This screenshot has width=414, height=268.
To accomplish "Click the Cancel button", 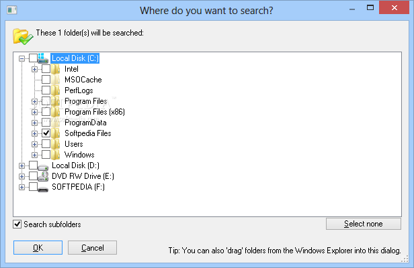I will pyautogui.click(x=92, y=248).
